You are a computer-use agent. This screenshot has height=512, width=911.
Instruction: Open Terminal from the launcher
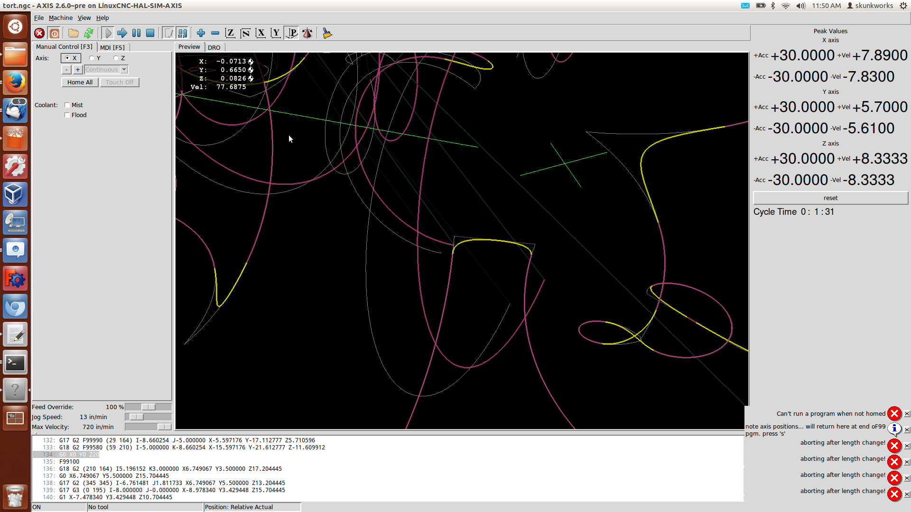(15, 363)
